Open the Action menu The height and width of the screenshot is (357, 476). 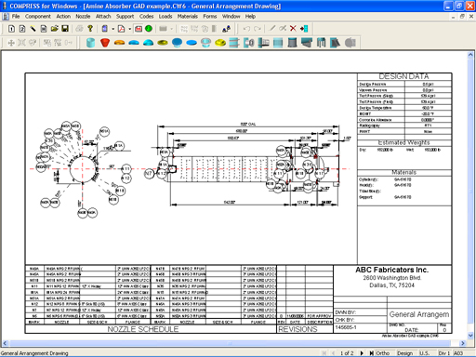[63, 17]
